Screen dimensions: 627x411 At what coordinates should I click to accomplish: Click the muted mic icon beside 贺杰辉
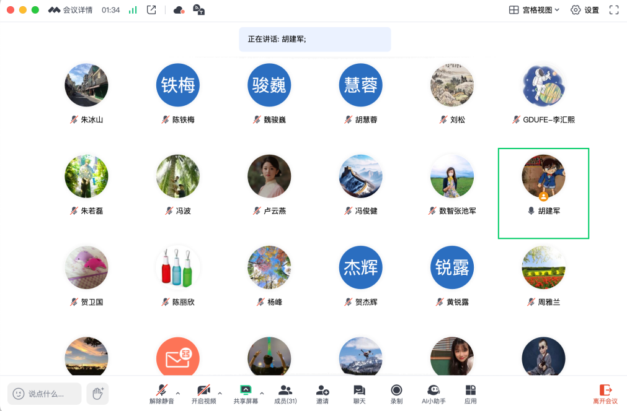349,302
